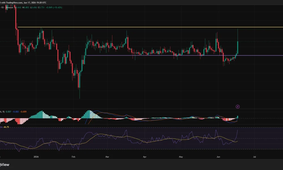283x170 pixels.
Task: Select the purple horizontal support line
Action: pos(185,55)
